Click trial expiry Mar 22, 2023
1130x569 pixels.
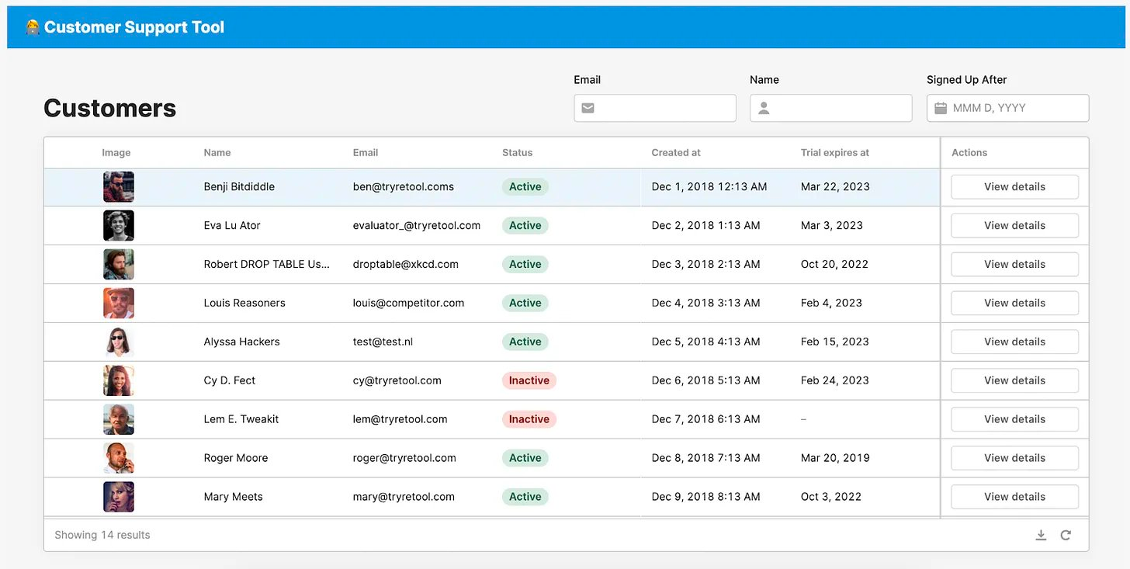(x=835, y=187)
